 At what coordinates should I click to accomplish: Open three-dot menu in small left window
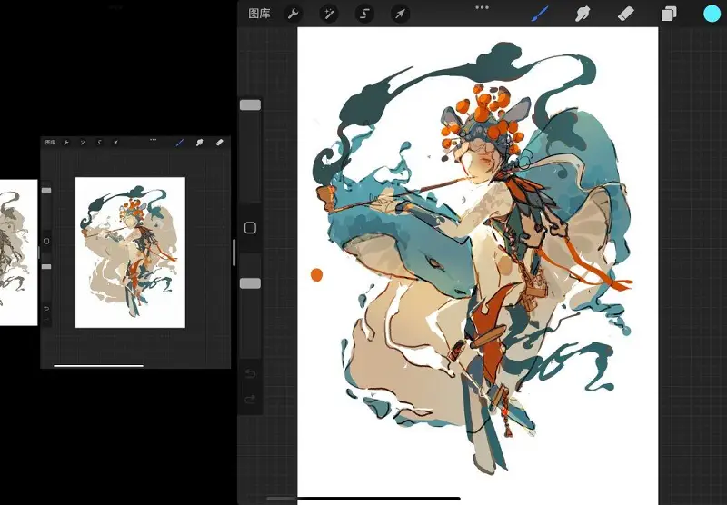[x=153, y=140]
